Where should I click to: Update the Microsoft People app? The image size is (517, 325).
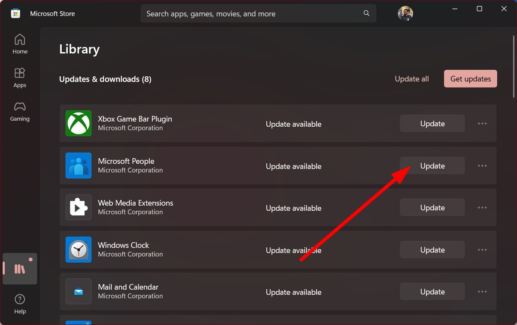(432, 166)
